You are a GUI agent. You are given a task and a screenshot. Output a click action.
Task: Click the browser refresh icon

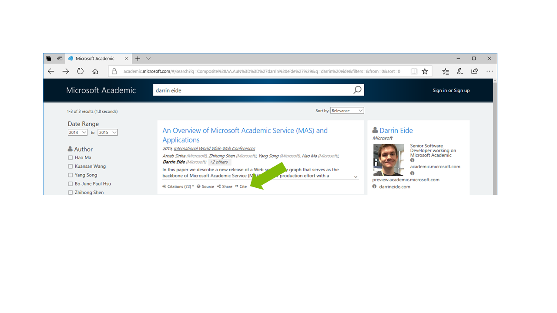pyautogui.click(x=80, y=71)
